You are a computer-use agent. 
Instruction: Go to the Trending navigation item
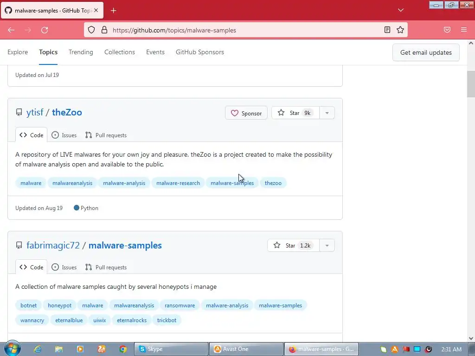81,52
